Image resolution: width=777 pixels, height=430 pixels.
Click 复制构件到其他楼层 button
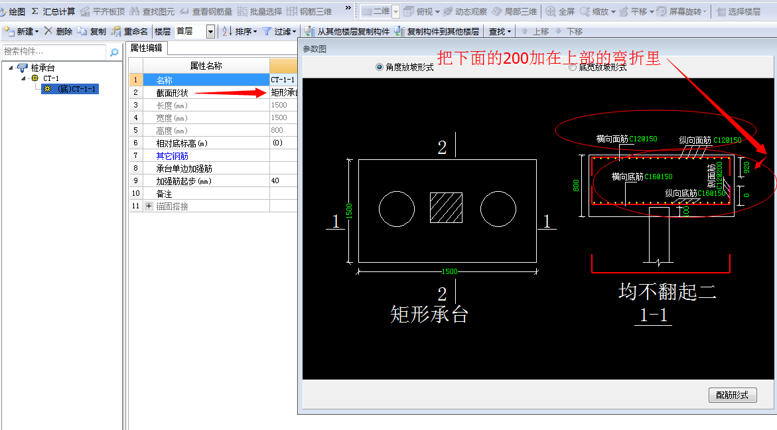click(437, 31)
